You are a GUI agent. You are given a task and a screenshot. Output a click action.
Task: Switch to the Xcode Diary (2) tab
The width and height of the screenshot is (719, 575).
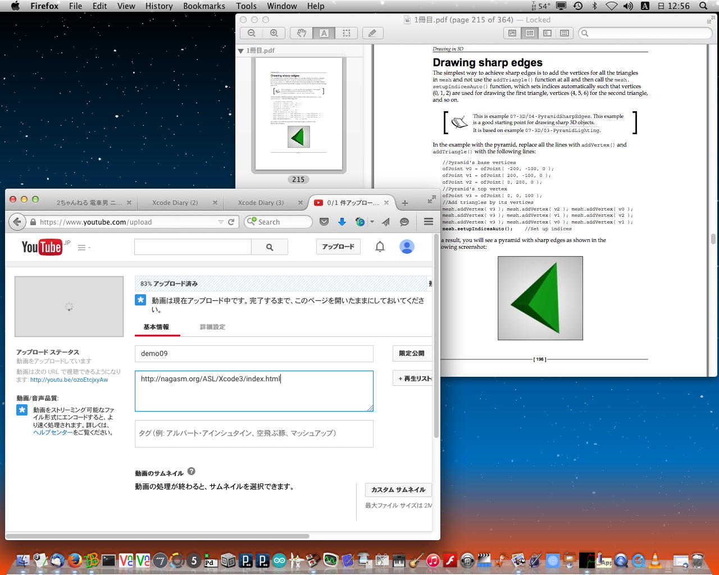175,203
